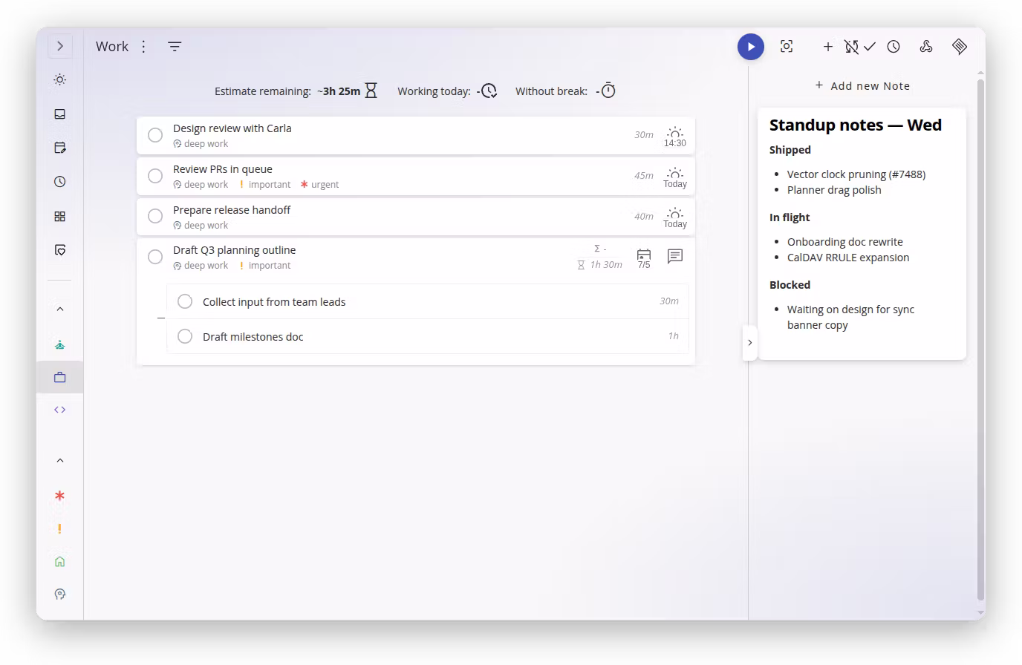Open the schedule clock icon in sidebar
Screen dimensions: 1022x665
(x=60, y=182)
